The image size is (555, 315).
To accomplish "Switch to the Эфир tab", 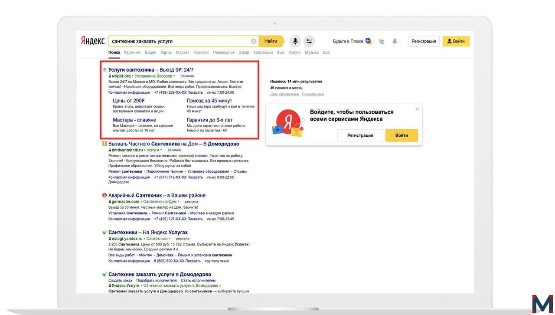I will pyautogui.click(x=244, y=52).
